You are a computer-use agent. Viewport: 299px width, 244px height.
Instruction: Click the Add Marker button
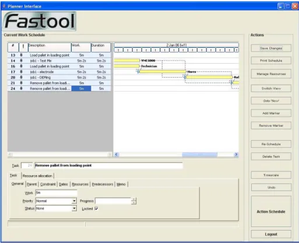pyautogui.click(x=271, y=113)
